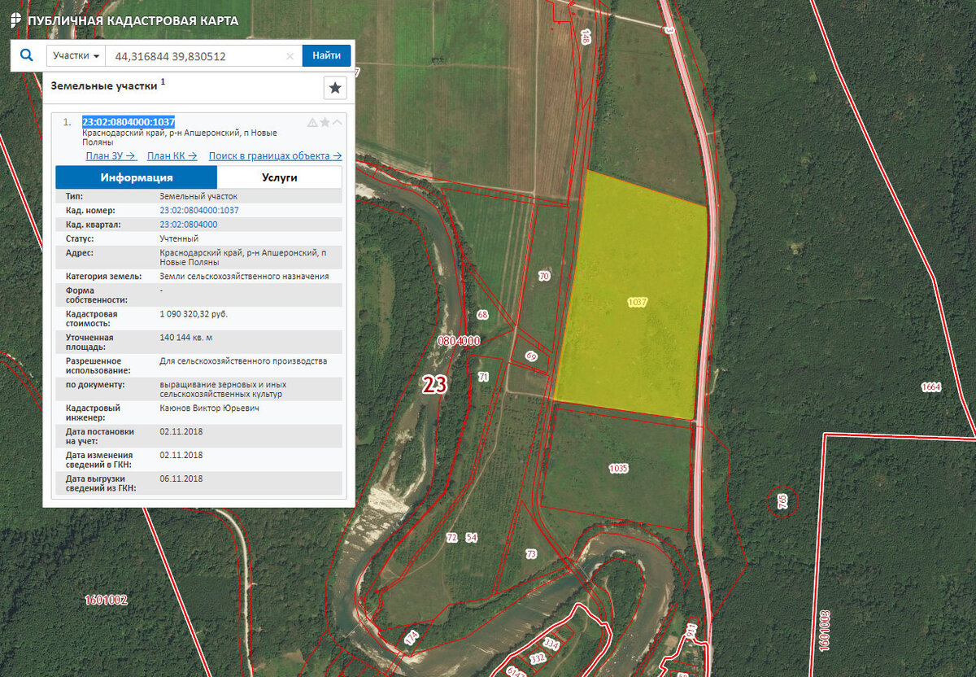Click the export date 06.11.2018
Screen dimensions: 976x677
tap(181, 478)
